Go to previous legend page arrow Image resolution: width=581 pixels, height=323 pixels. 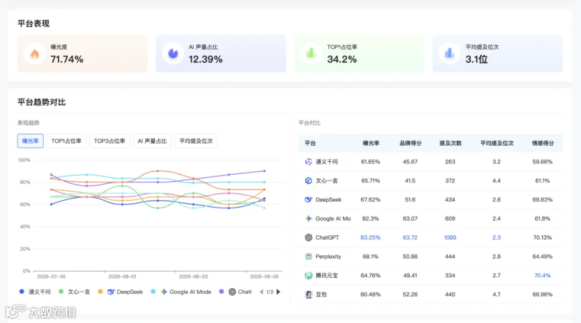pos(261,292)
